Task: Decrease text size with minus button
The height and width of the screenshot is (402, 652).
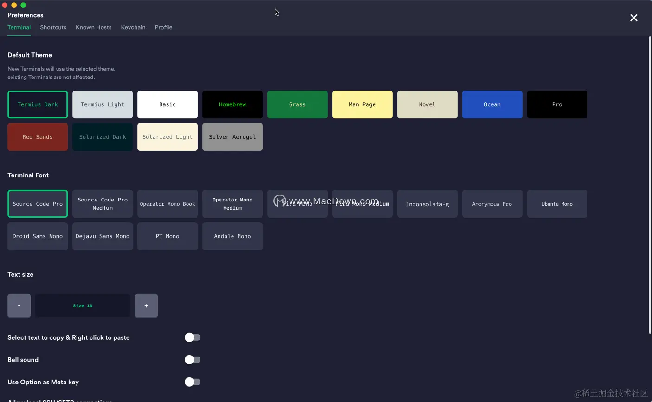Action: 19,305
